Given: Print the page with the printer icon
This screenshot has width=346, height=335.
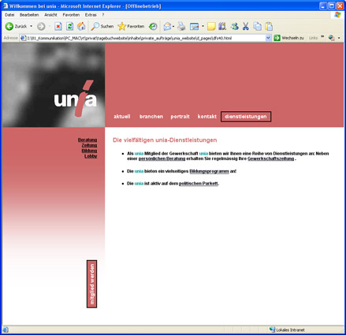Looking at the screenshot, I should [181, 26].
